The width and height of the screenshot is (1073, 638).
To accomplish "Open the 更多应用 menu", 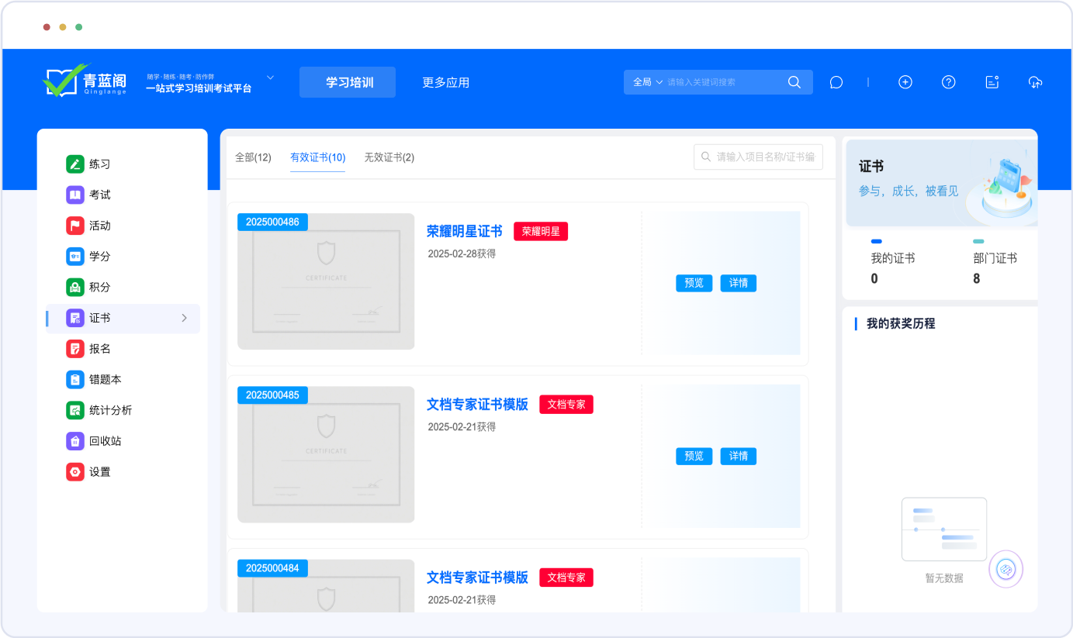I will pos(445,82).
